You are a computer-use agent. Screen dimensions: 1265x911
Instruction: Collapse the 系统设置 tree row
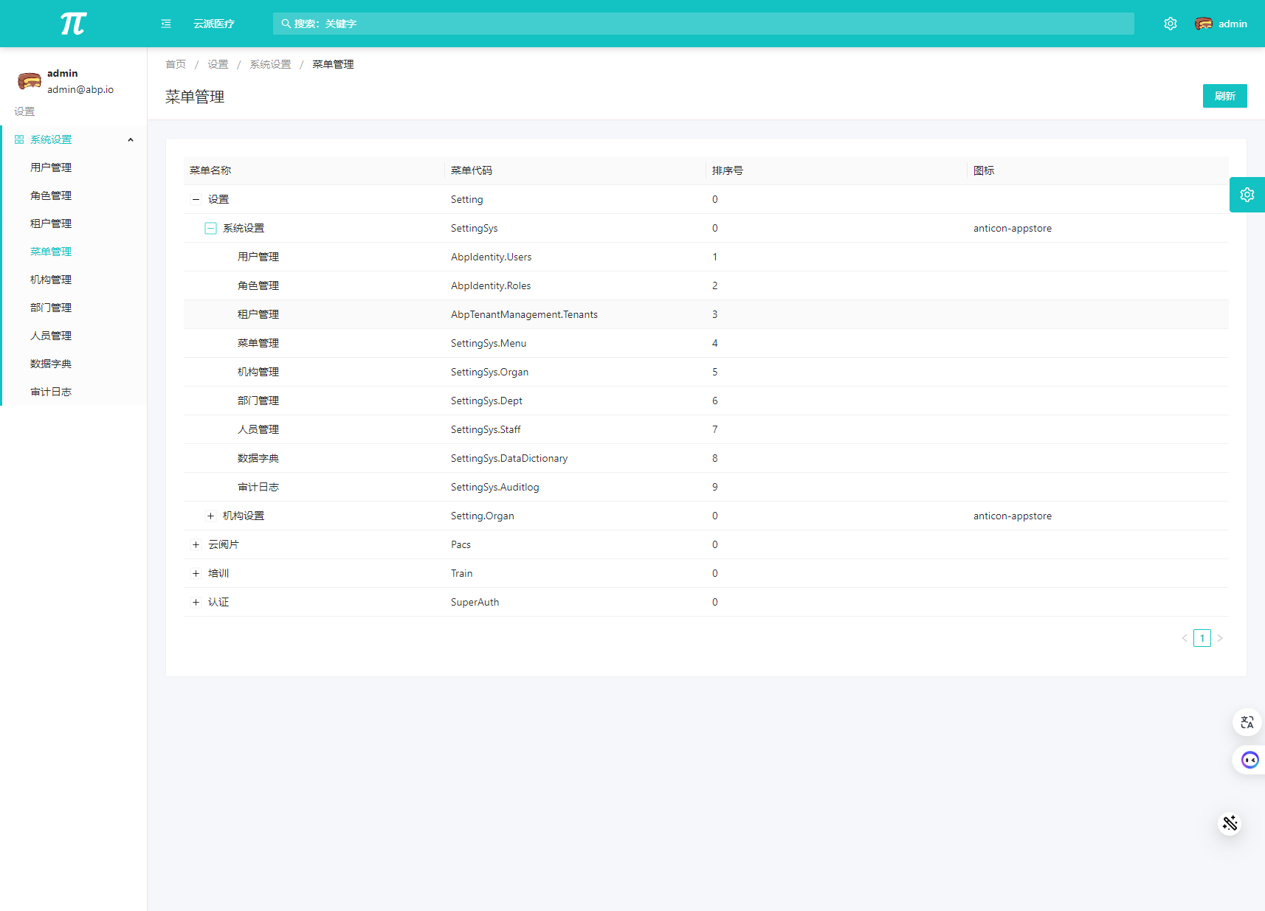[210, 229]
